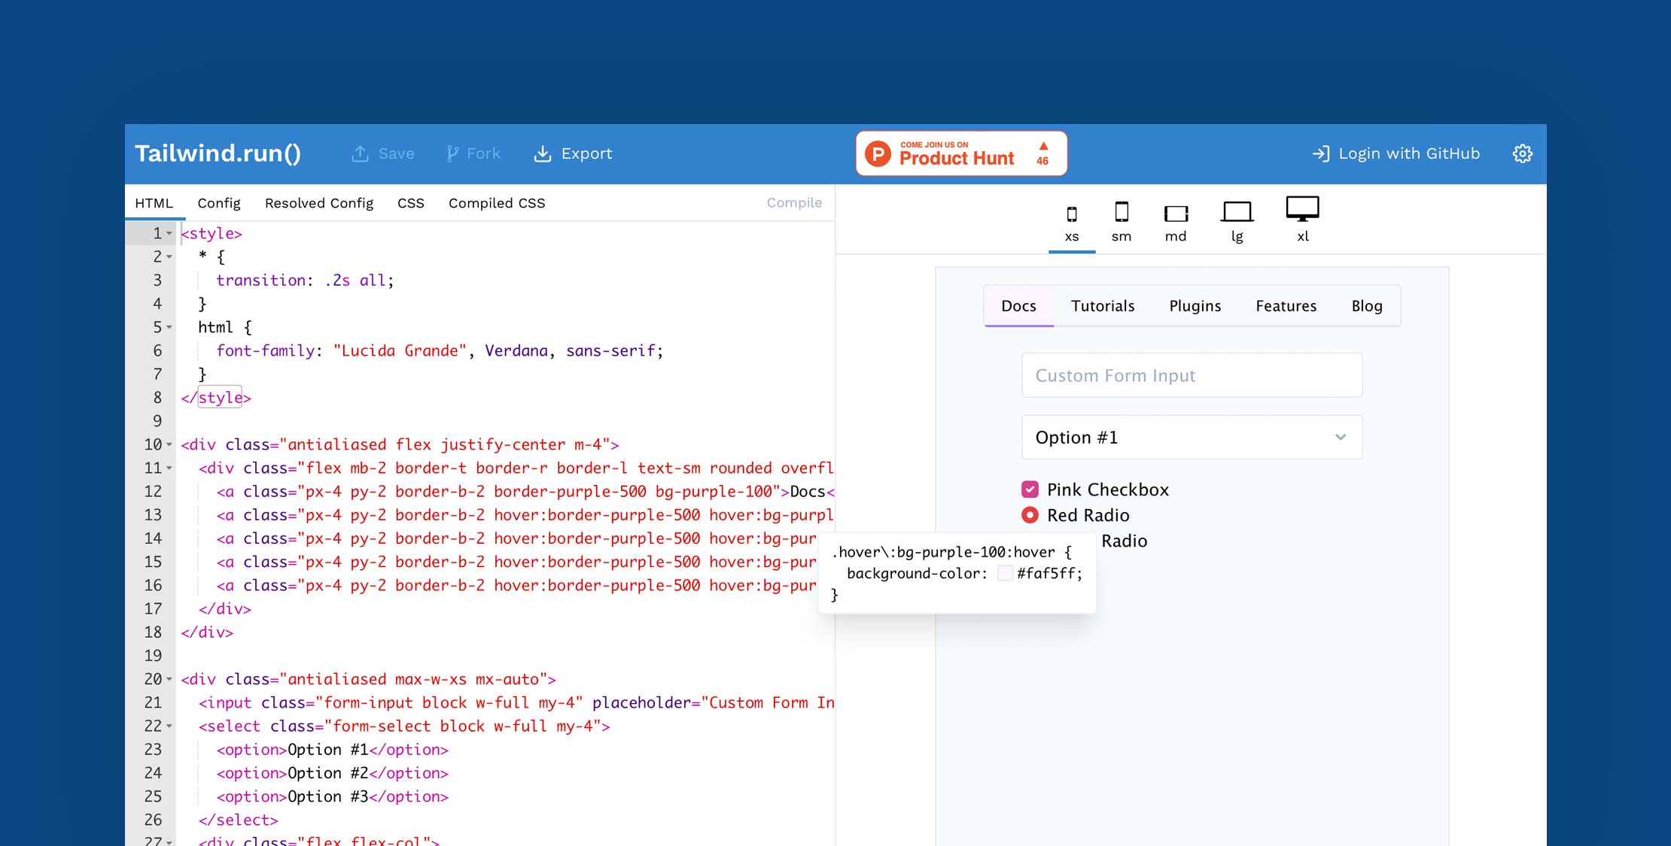Click the Product Hunt banner link
This screenshot has width=1671, height=846.
point(960,153)
